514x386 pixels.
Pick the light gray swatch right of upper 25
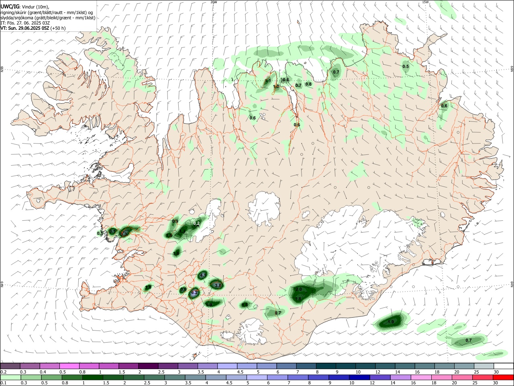coord(483,366)
